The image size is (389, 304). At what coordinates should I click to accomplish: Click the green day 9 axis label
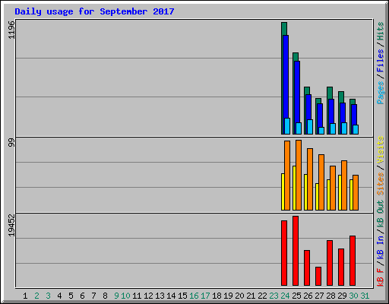click(116, 296)
